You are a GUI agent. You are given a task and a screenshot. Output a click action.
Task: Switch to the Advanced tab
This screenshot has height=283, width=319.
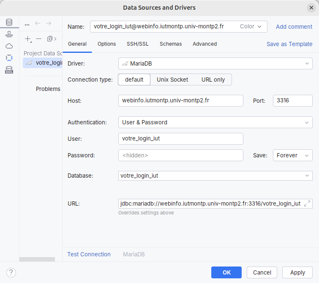click(204, 44)
